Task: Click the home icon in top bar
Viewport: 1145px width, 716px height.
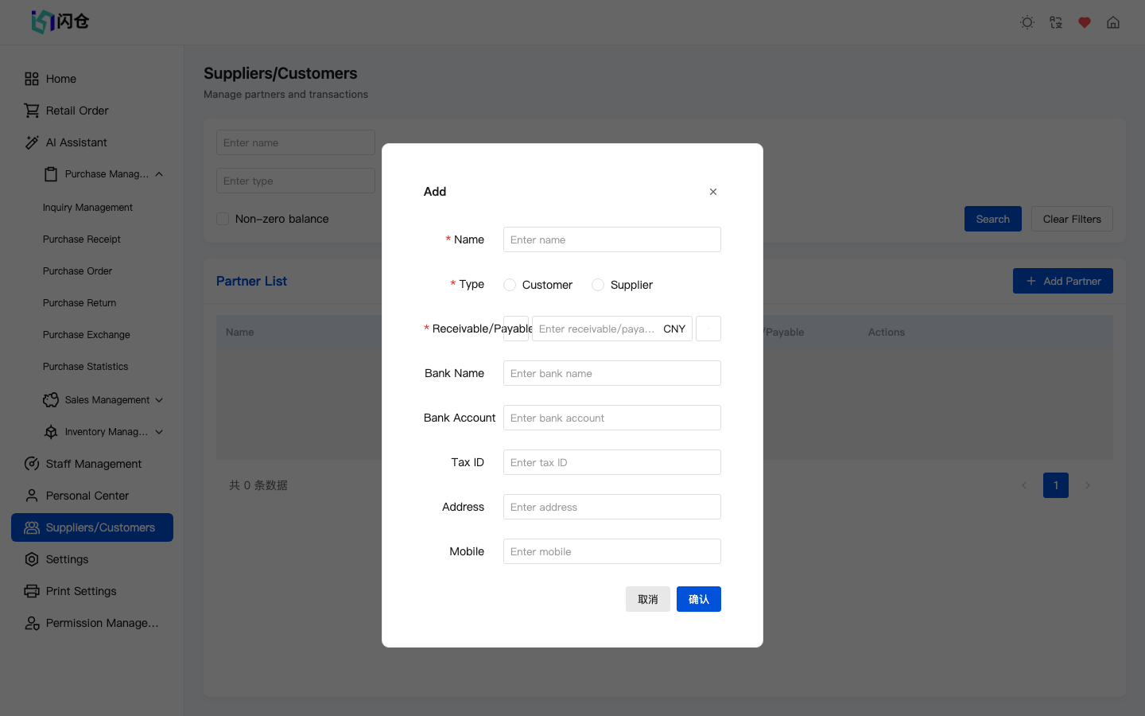Action: coord(1112,22)
